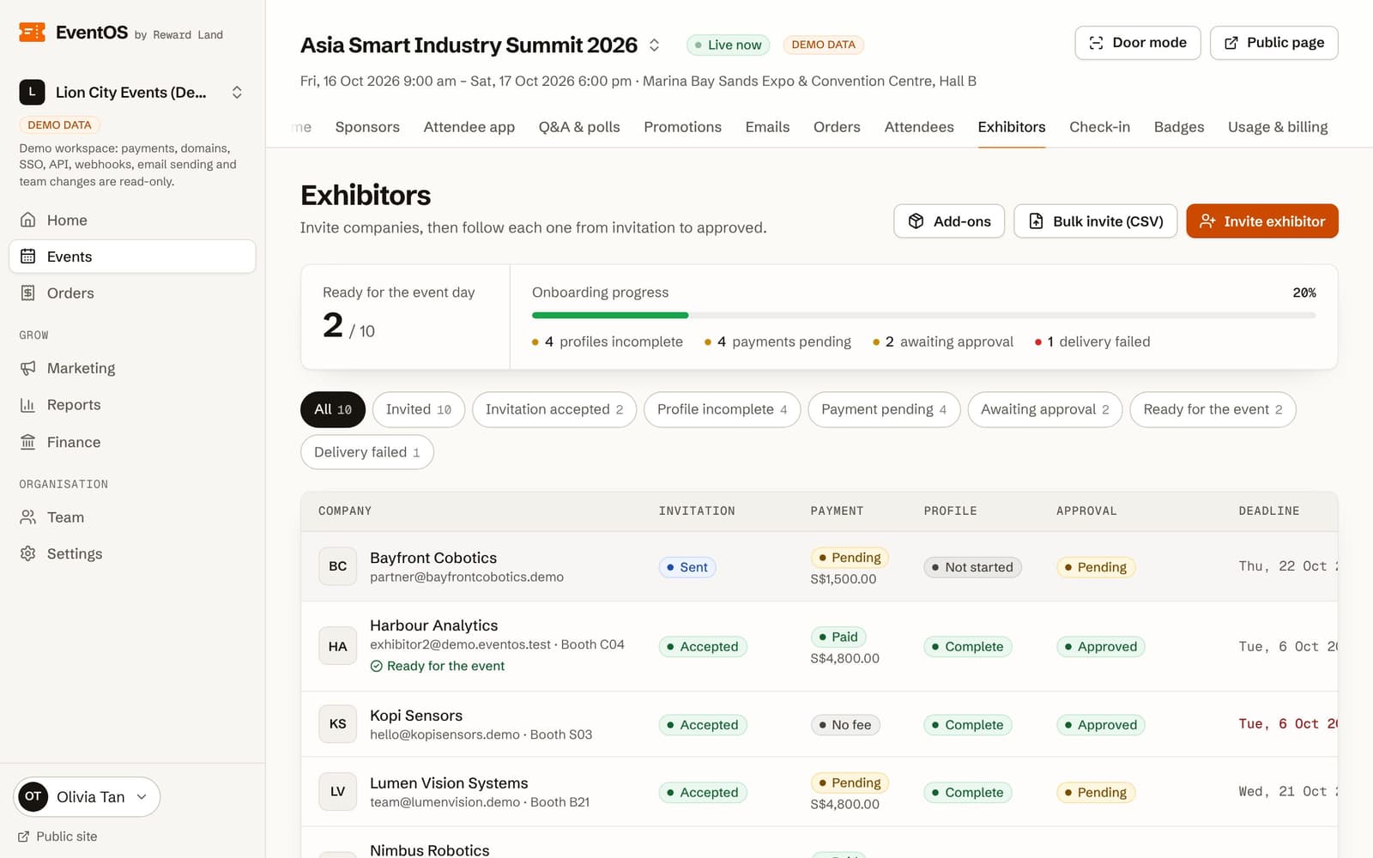Switch to the Sponsors tab
This screenshot has width=1373, height=858.
click(x=367, y=127)
